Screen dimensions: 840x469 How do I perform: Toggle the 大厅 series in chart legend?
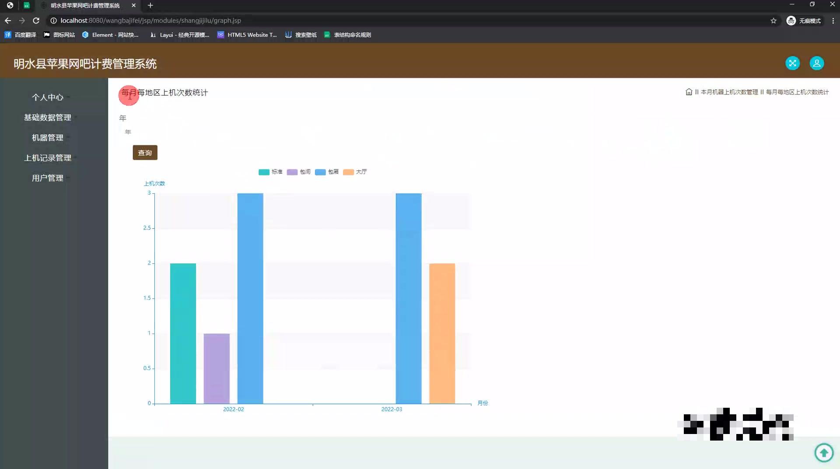pos(355,172)
